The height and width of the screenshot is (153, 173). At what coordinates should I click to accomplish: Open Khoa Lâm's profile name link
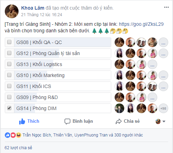click(33, 8)
